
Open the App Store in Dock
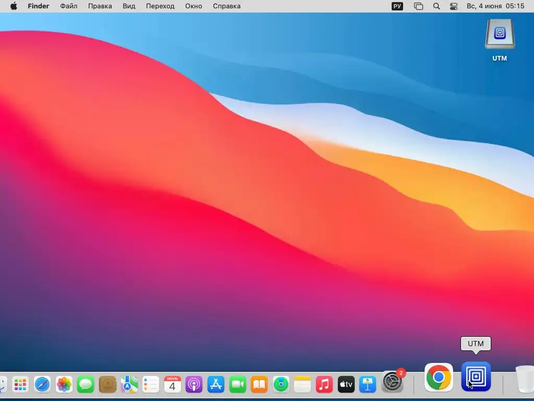tap(216, 385)
